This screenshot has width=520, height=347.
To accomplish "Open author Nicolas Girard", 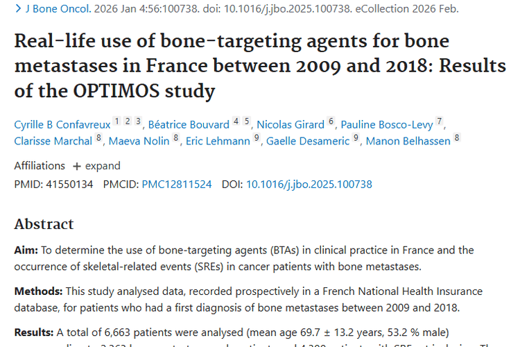I will (x=291, y=125).
